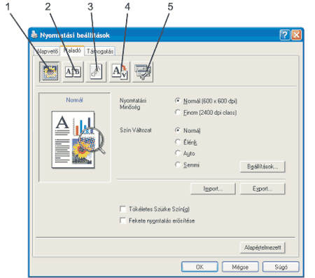Image resolution: width=315 pixels, height=278 pixels.
Task: Switch to the Támogatás tab
Action: click(100, 51)
